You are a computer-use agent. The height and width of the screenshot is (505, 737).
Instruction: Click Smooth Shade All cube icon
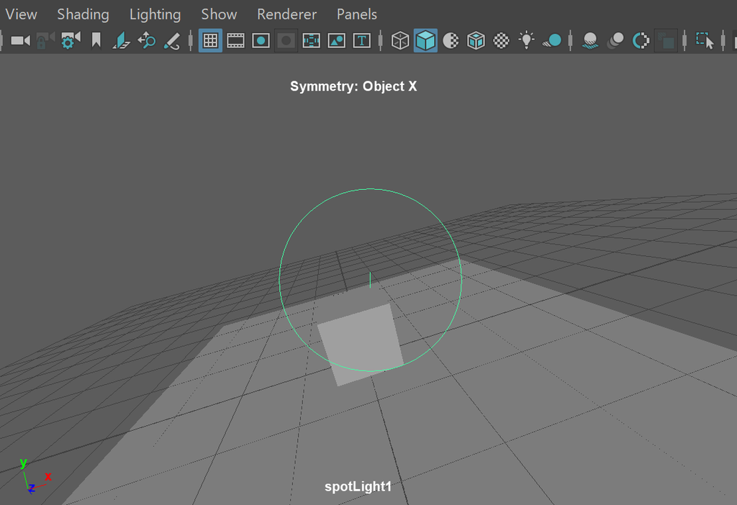pyautogui.click(x=425, y=41)
